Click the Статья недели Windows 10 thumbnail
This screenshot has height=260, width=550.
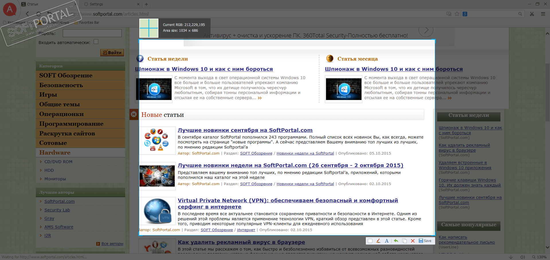[154, 89]
